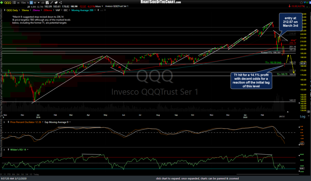Select the Weekly (W) timeframe
This screenshot has height=181, width=311.
[x=35, y=3]
